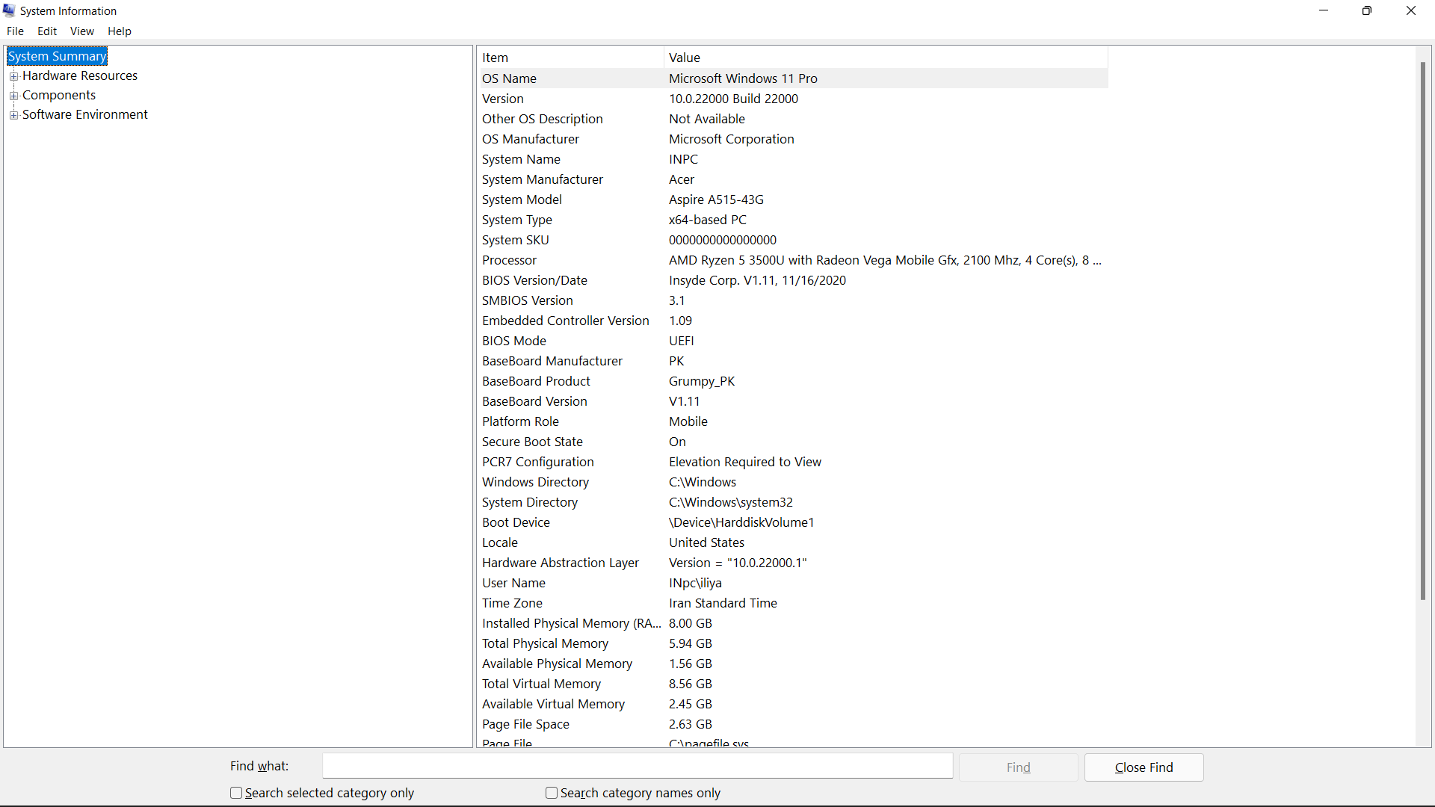This screenshot has height=807, width=1435.
Task: Enable Search selected category only checkbox
Action: [x=236, y=793]
